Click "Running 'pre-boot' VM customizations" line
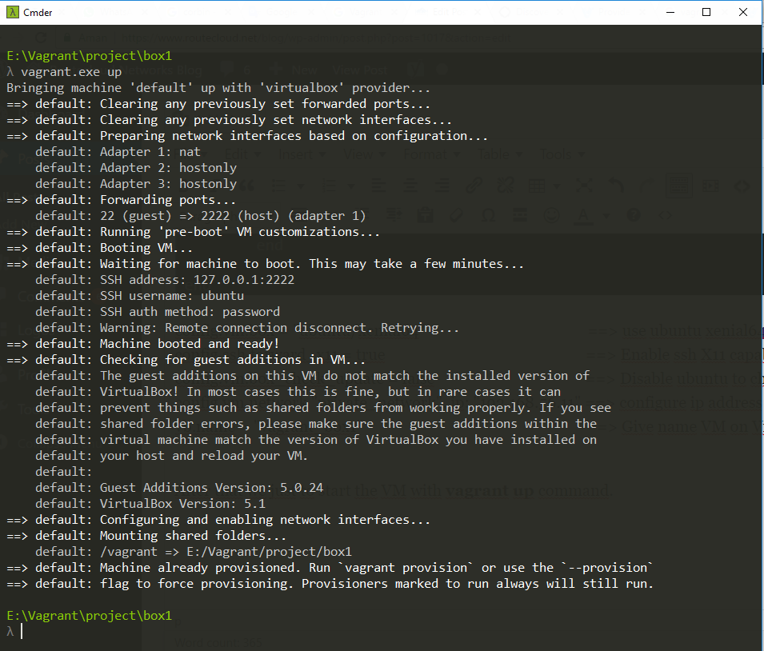This screenshot has width=764, height=651. tap(194, 232)
